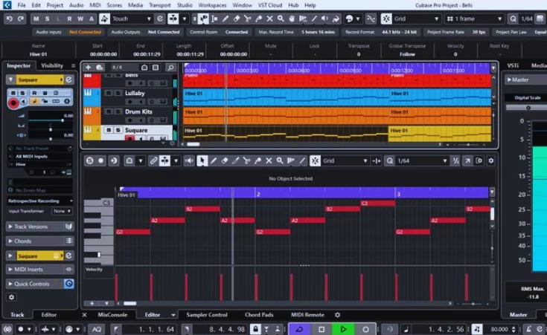Switch to the Visibility tab
547x335 pixels.
click(52, 65)
